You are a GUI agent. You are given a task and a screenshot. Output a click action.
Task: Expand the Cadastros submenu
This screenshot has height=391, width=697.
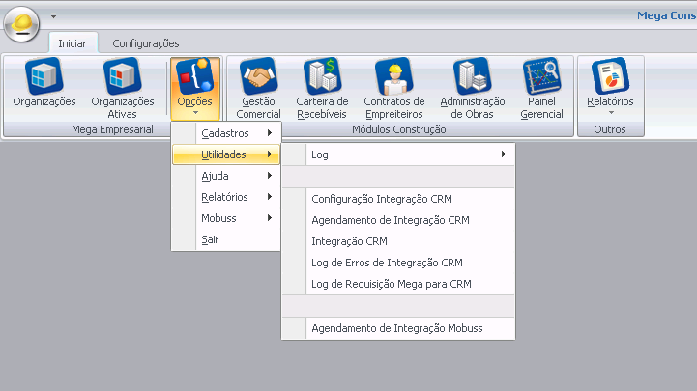tap(226, 133)
